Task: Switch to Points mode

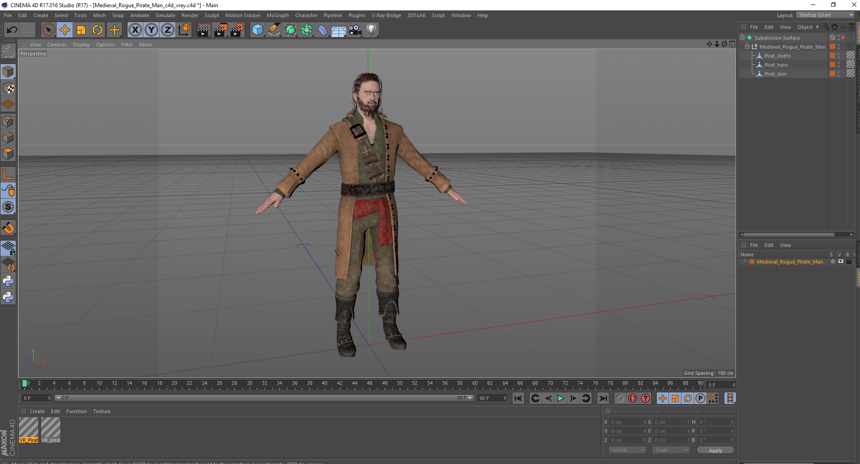Action: [8, 121]
